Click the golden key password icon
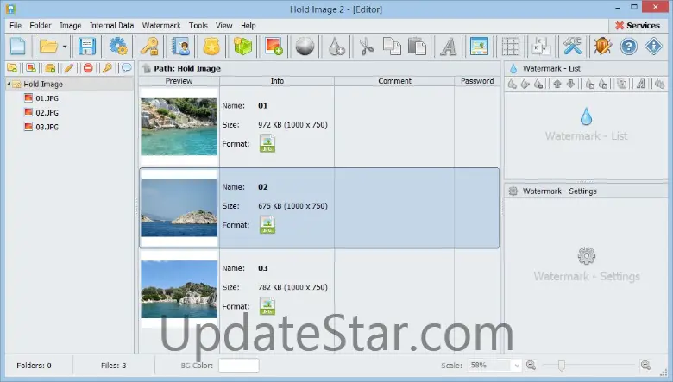 click(150, 47)
